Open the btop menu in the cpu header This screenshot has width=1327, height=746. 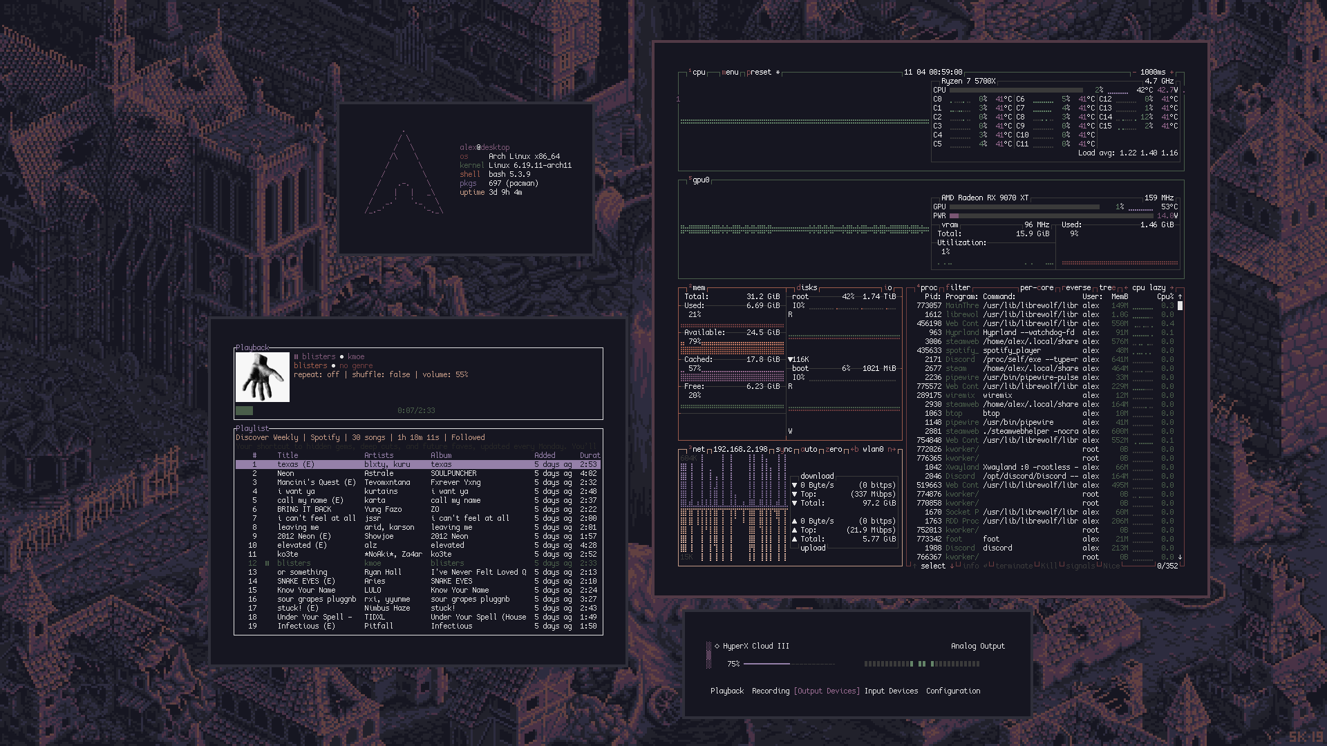730,72
